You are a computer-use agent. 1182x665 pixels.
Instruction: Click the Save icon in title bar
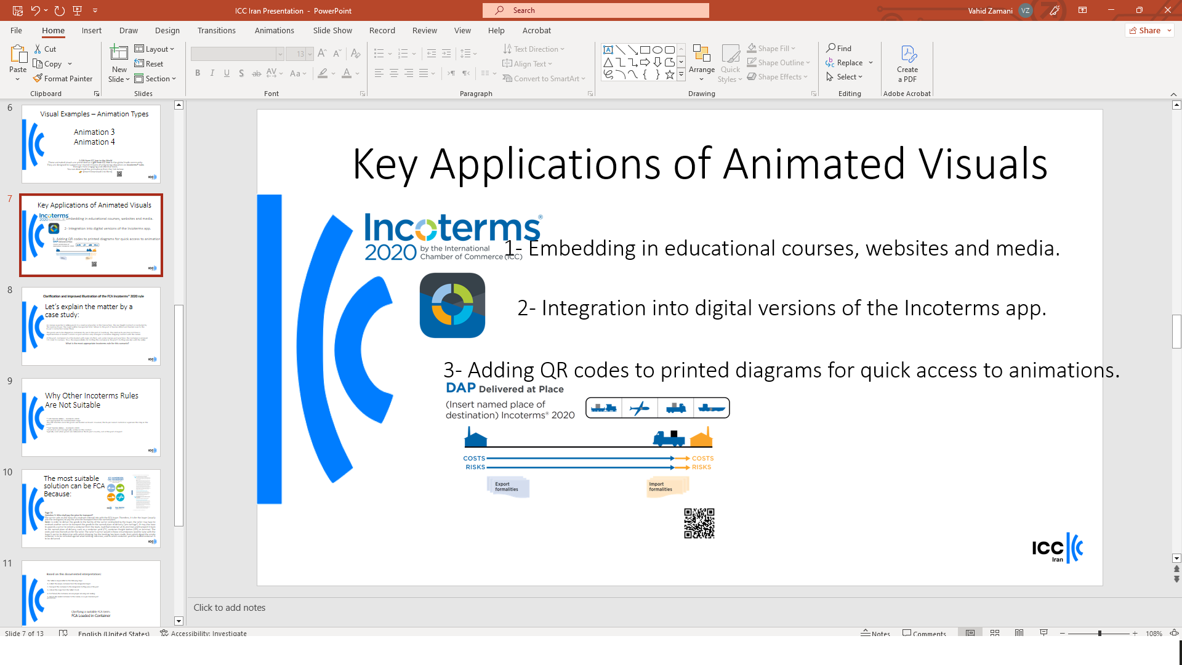point(18,10)
